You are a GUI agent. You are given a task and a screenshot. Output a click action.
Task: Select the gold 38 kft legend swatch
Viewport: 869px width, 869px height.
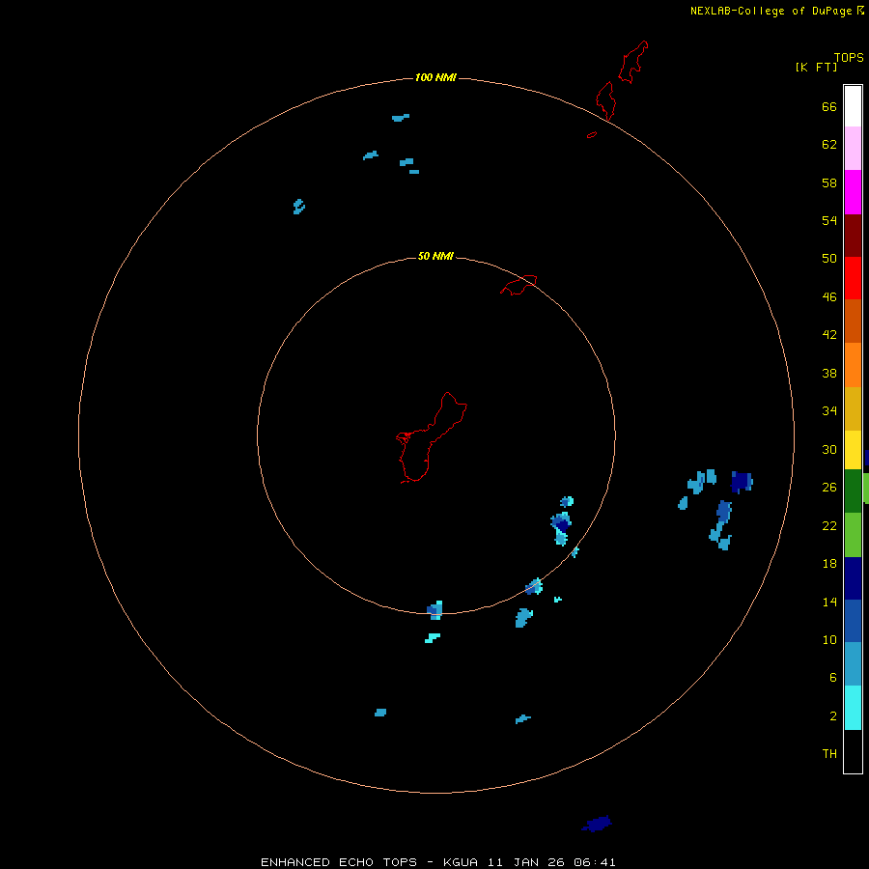(853, 408)
